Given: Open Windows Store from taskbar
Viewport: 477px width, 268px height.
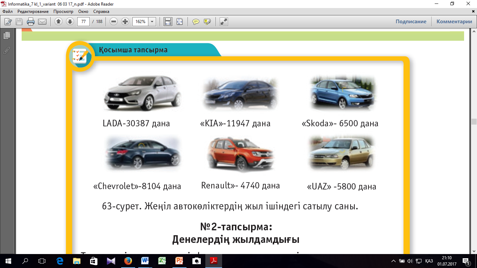Looking at the screenshot, I should pos(94,261).
